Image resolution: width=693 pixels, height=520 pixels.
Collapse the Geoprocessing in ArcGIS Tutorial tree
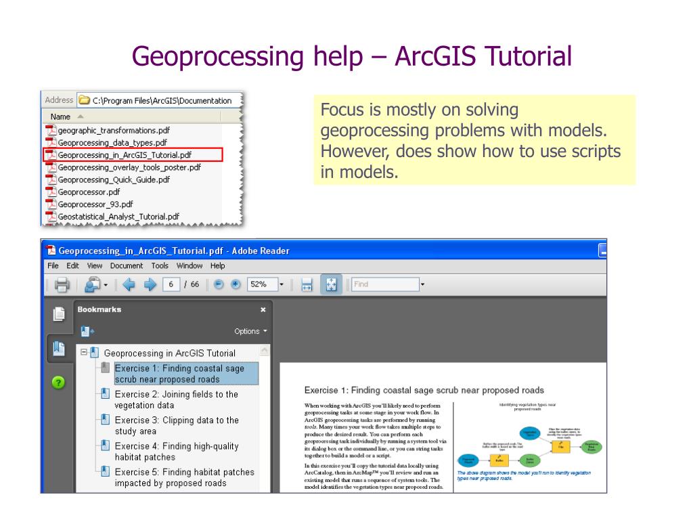point(83,352)
